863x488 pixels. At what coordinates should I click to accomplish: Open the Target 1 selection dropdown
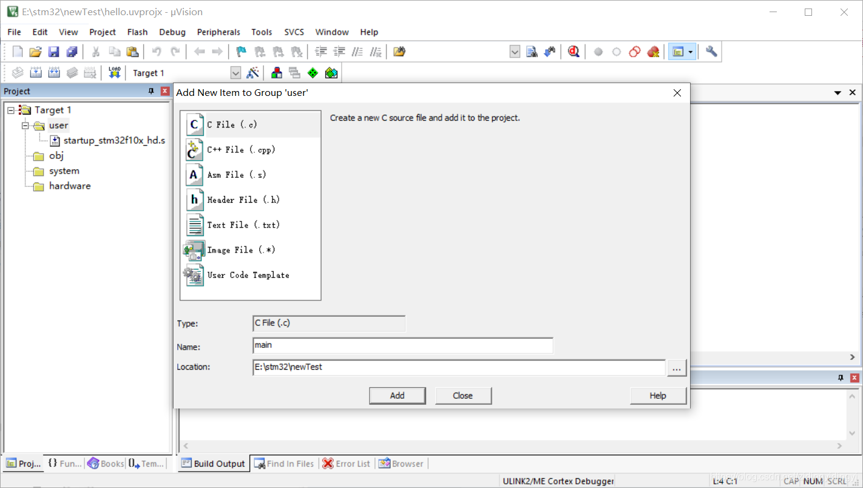[235, 73]
